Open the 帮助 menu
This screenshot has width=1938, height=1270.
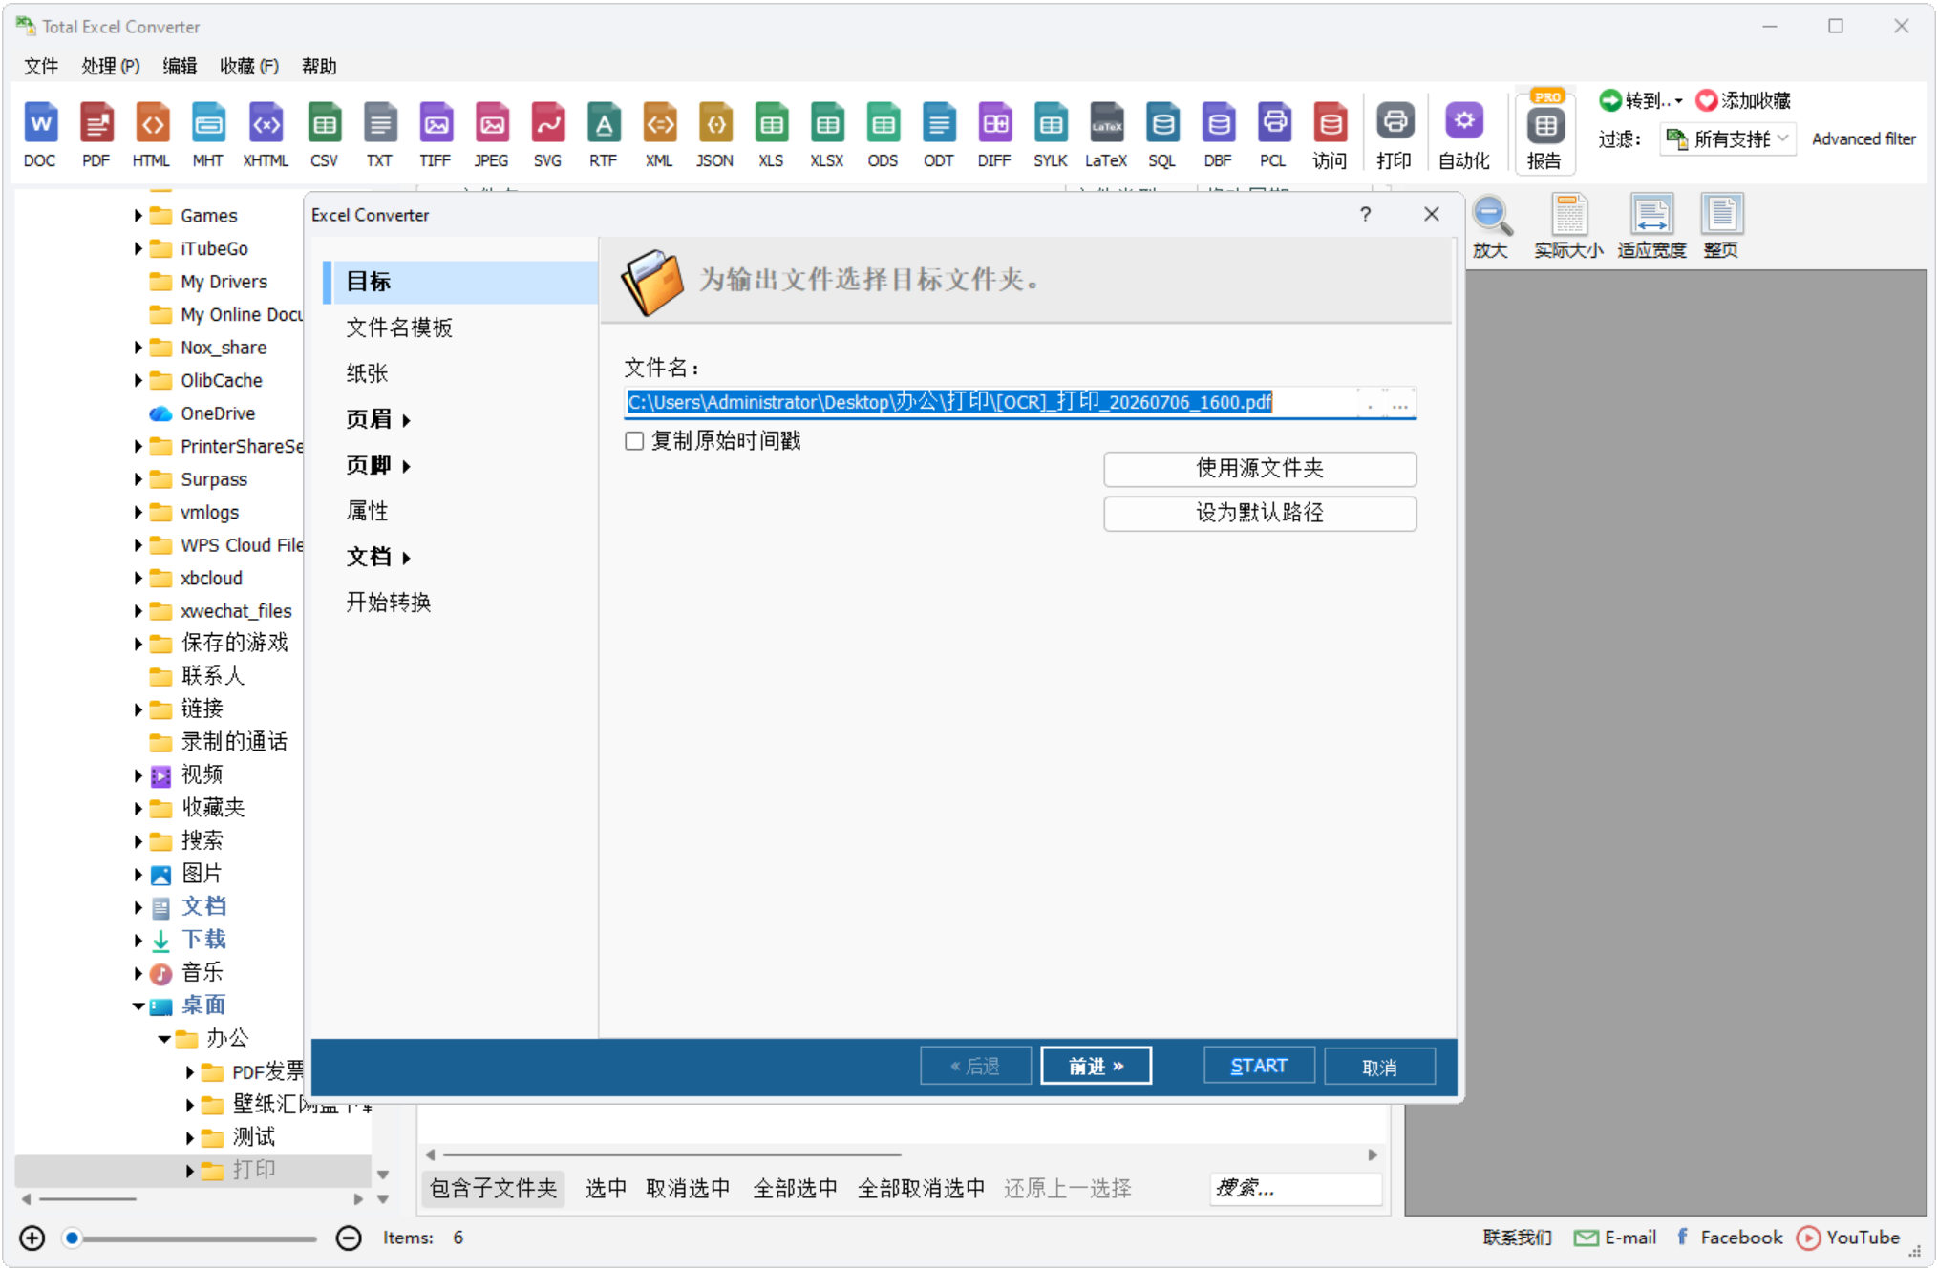[319, 66]
